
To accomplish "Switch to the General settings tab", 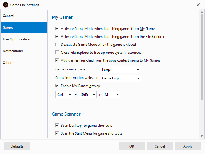I will pyautogui.click(x=23, y=16).
